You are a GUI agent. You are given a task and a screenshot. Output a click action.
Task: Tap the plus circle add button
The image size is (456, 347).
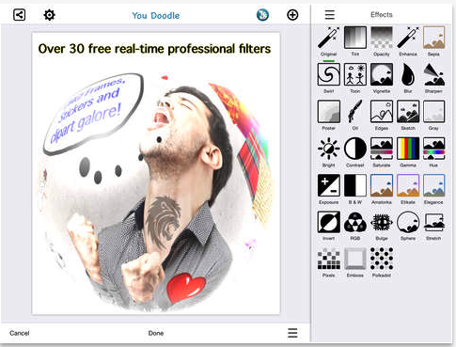292,15
